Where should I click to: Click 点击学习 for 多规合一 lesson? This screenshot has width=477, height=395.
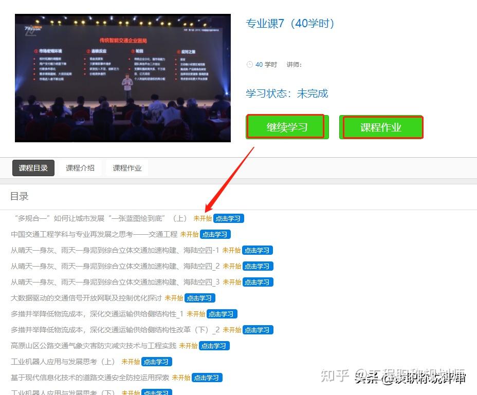pyautogui.click(x=228, y=218)
